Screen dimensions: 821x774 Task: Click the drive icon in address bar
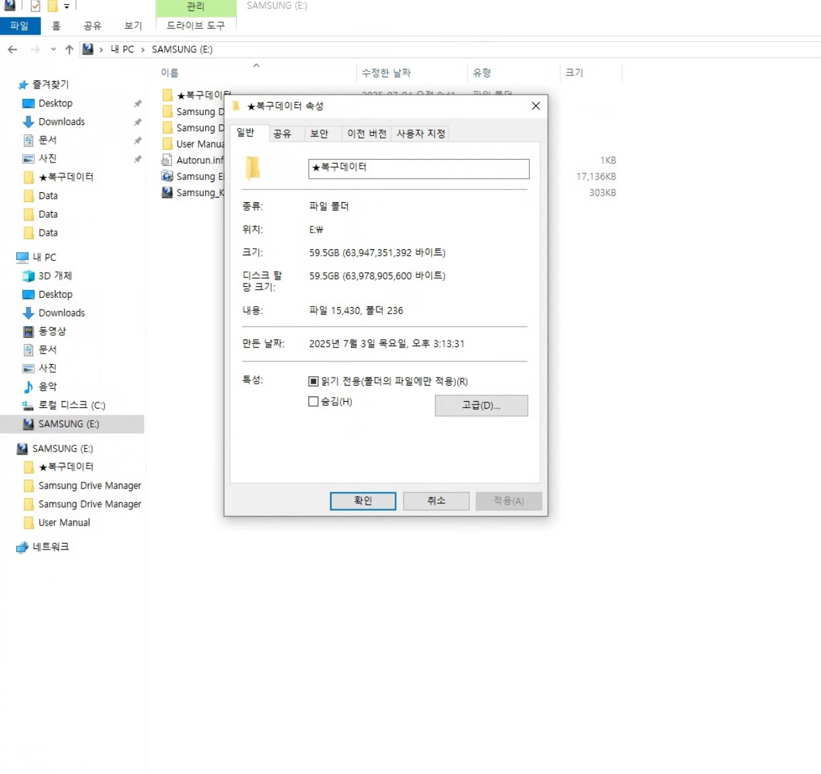point(87,49)
